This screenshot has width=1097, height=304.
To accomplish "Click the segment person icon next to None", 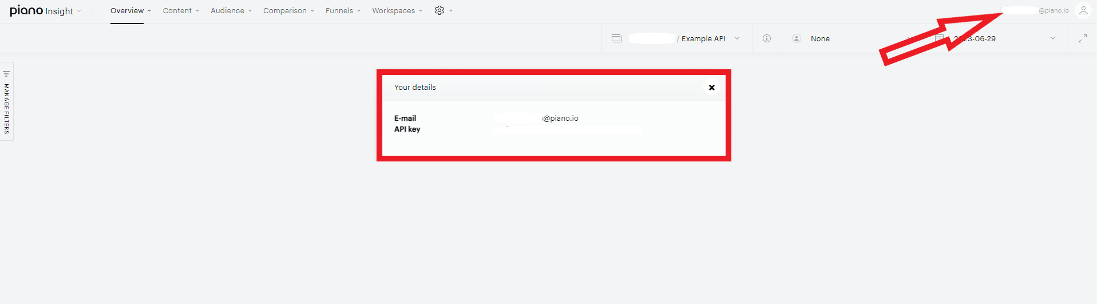I will point(796,38).
